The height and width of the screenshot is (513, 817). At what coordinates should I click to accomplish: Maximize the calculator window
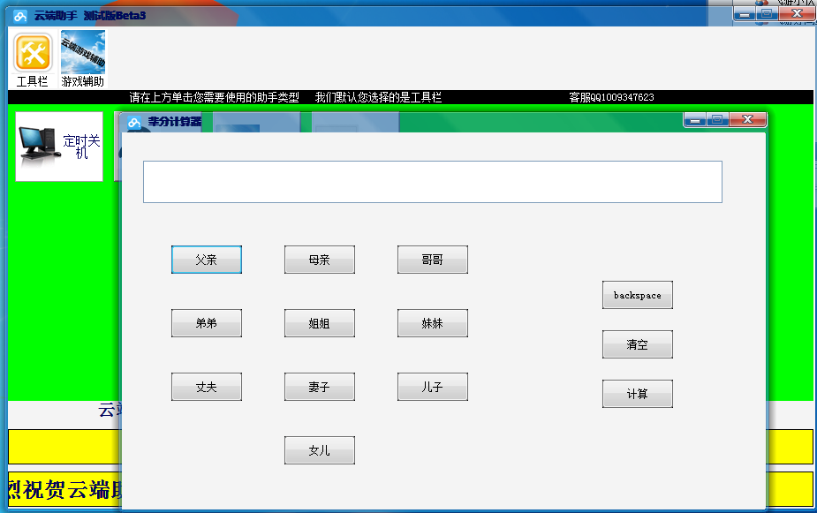(717, 120)
